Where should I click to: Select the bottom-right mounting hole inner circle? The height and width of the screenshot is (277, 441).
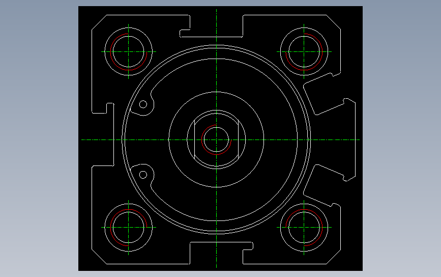click(304, 227)
